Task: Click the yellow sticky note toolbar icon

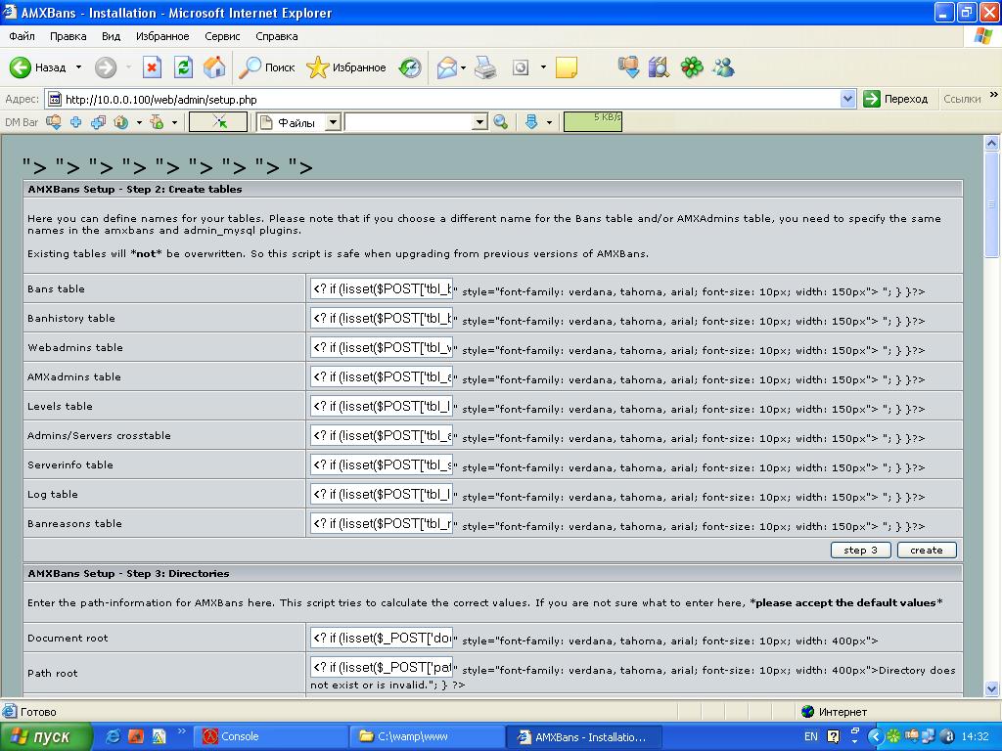Action: click(567, 67)
